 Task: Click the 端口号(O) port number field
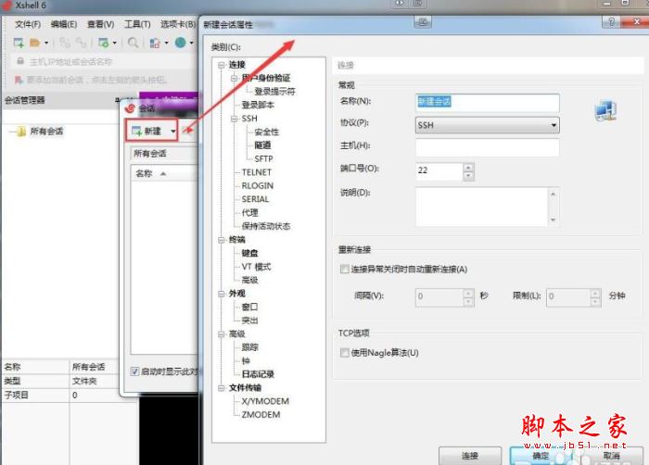coord(439,170)
